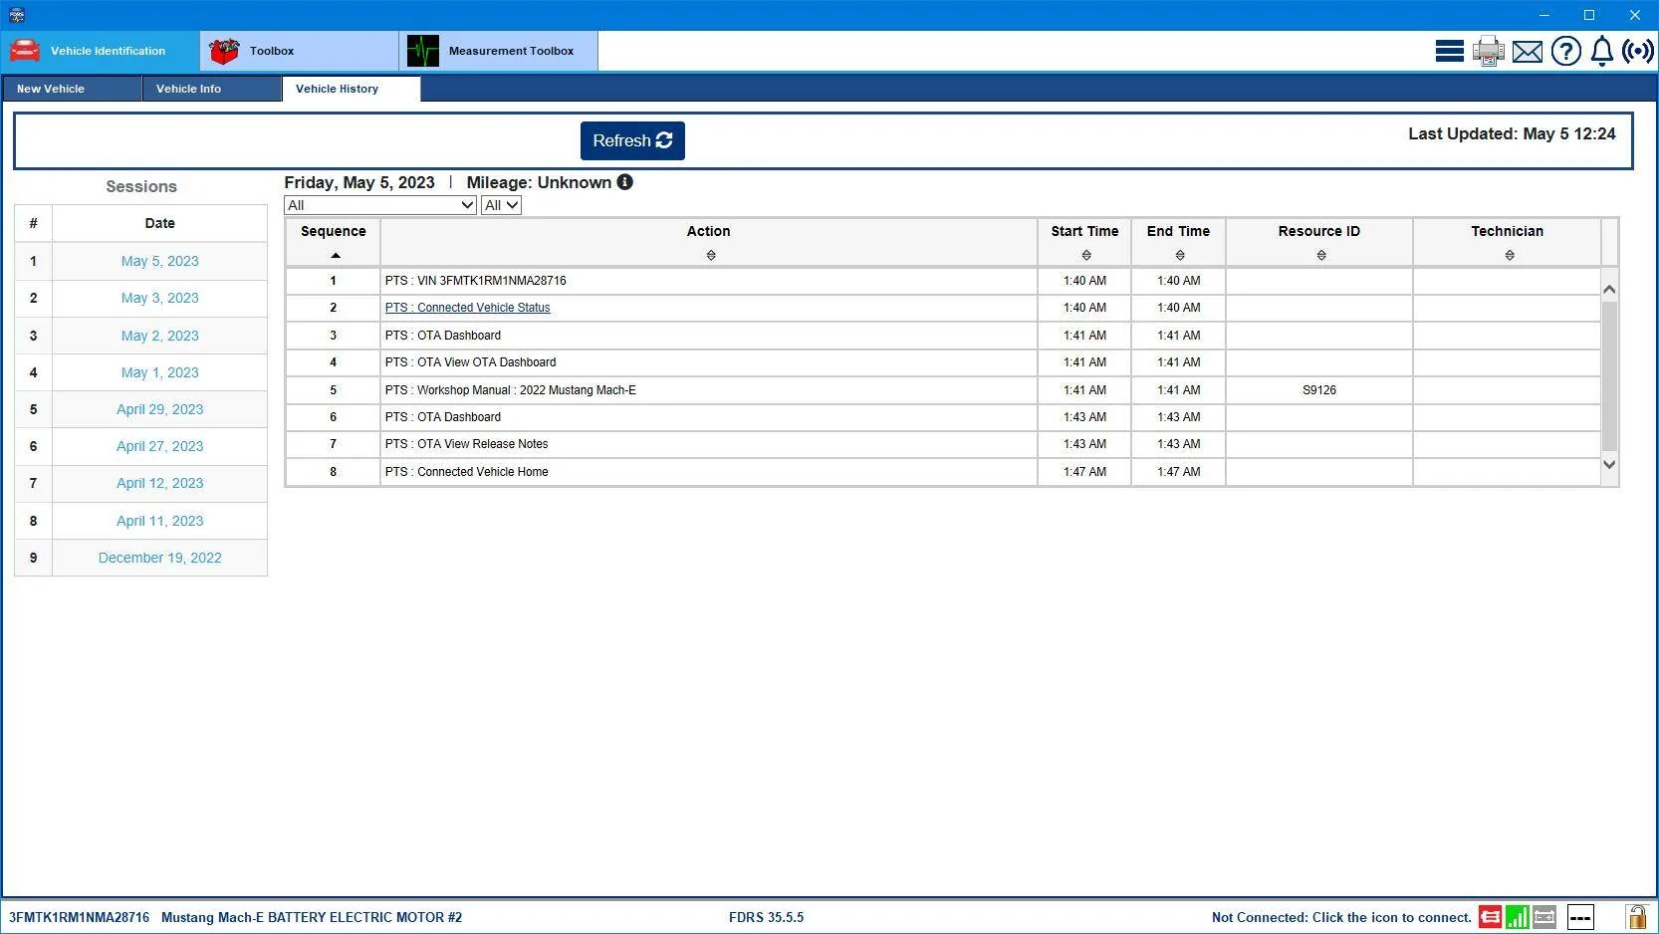1659x934 pixels.
Task: Click the FDRS app icon in title bar
Action: (x=16, y=15)
